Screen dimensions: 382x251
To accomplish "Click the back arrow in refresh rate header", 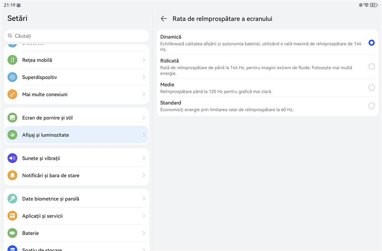I will [164, 19].
